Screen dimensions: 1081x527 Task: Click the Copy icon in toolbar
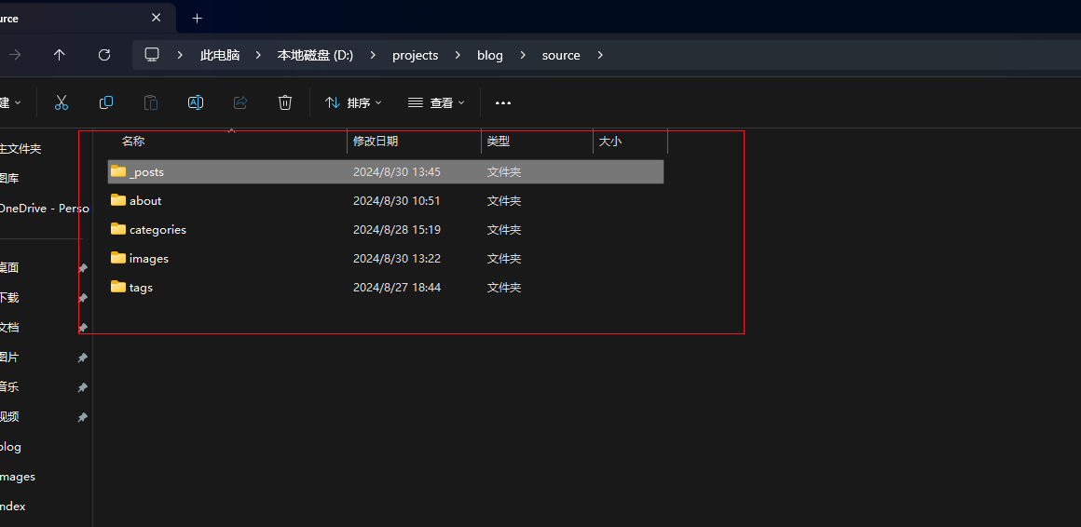(106, 102)
